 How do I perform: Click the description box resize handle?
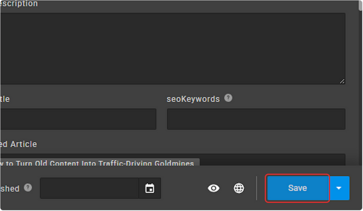coord(342,82)
